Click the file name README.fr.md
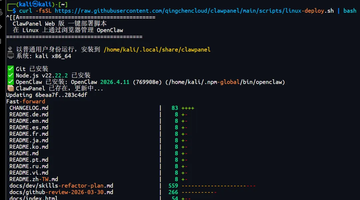 pos(29,134)
